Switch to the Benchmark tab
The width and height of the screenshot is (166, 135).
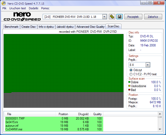point(11,27)
